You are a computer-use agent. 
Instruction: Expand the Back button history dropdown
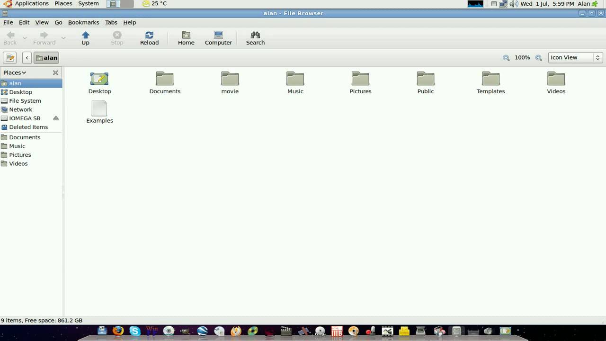point(24,38)
